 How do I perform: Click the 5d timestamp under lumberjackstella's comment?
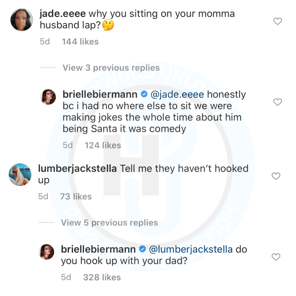pyautogui.click(x=43, y=196)
